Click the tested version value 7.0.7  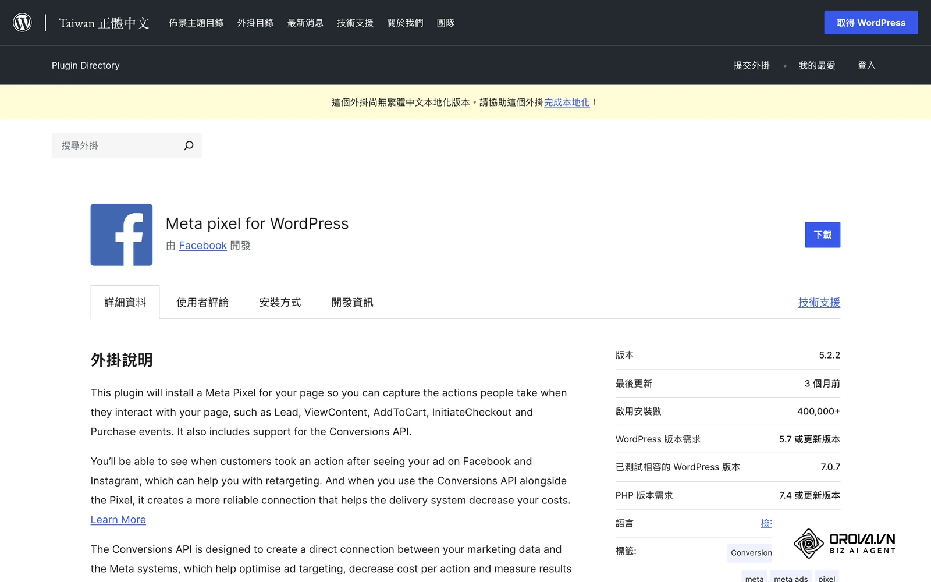[x=830, y=467]
